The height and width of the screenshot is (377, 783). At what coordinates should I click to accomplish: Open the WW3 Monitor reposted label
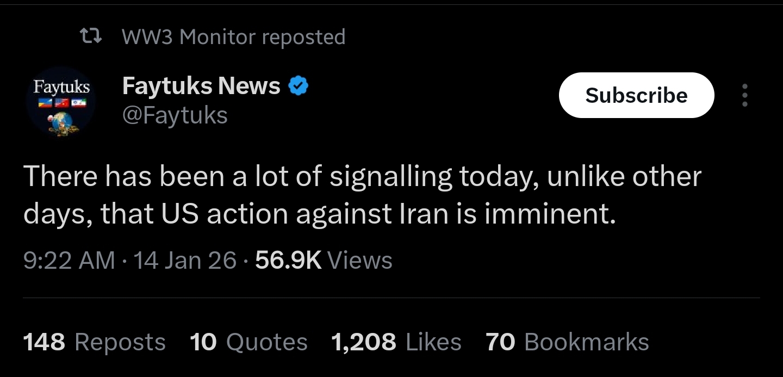click(234, 37)
